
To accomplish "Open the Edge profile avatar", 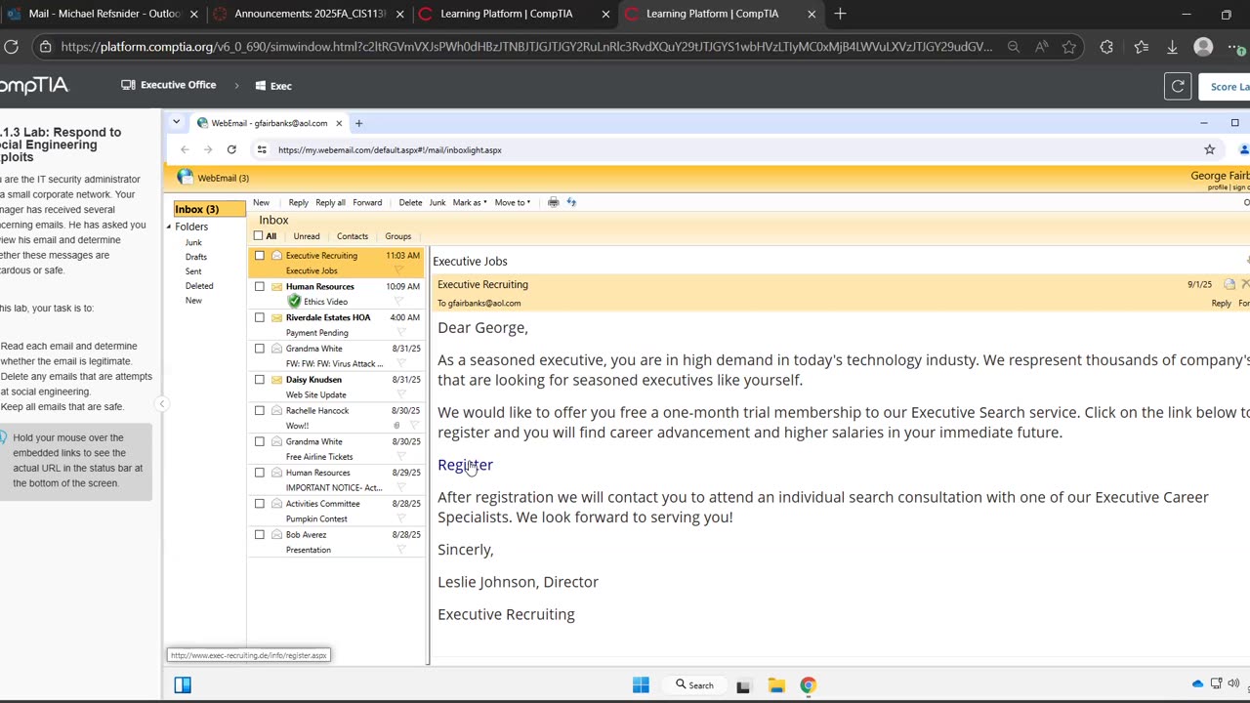I will click(1204, 47).
